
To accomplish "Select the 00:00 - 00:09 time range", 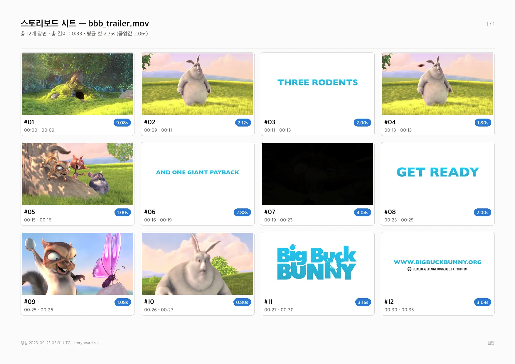I will pyautogui.click(x=39, y=130).
